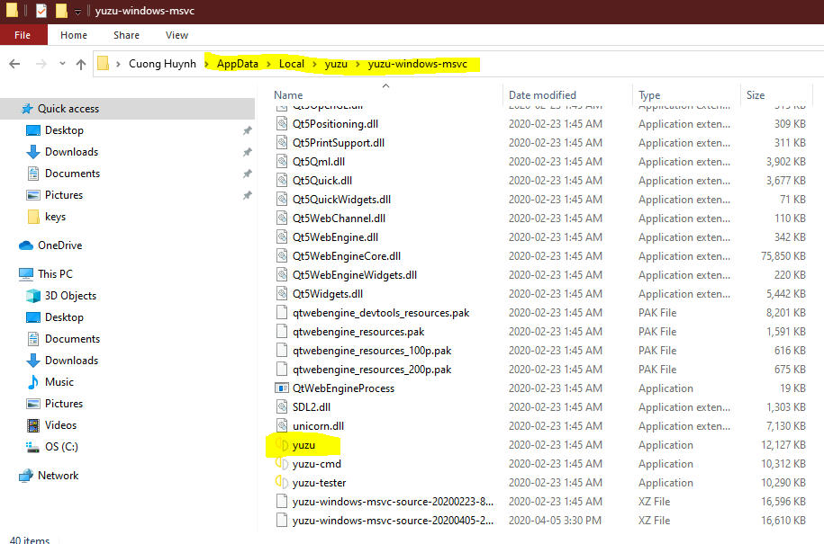This screenshot has width=824, height=544.
Task: Expand the chevron after AppData breadcrumb
Action: (x=268, y=64)
